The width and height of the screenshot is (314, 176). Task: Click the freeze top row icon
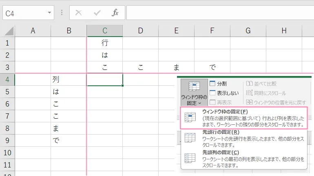(x=190, y=138)
